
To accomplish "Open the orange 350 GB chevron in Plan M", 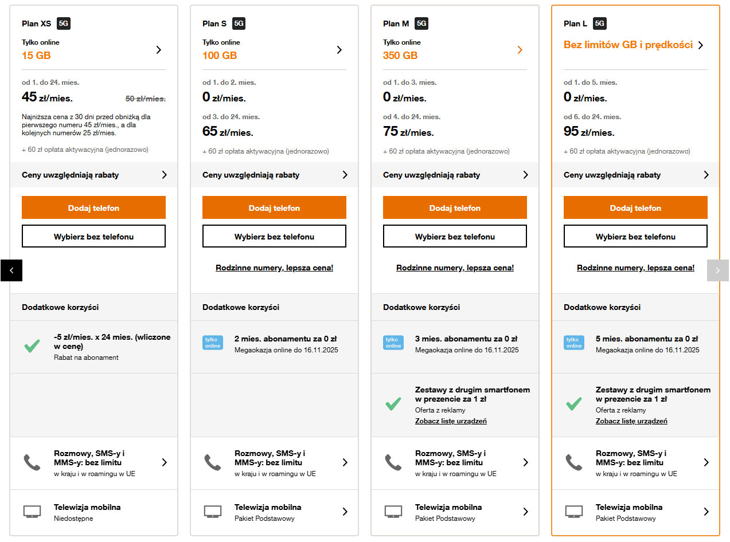I will pyautogui.click(x=520, y=50).
